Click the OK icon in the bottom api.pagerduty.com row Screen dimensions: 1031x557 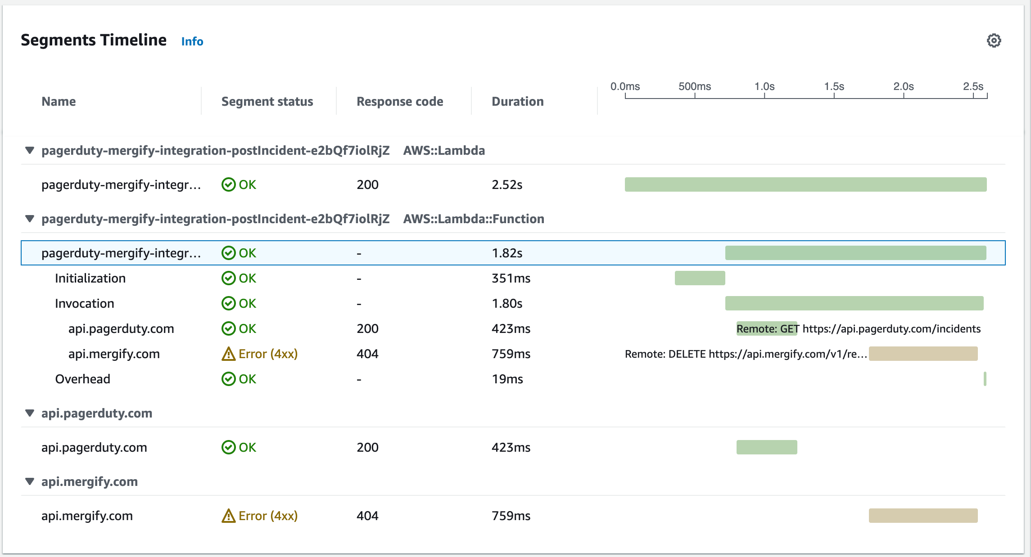click(x=228, y=447)
